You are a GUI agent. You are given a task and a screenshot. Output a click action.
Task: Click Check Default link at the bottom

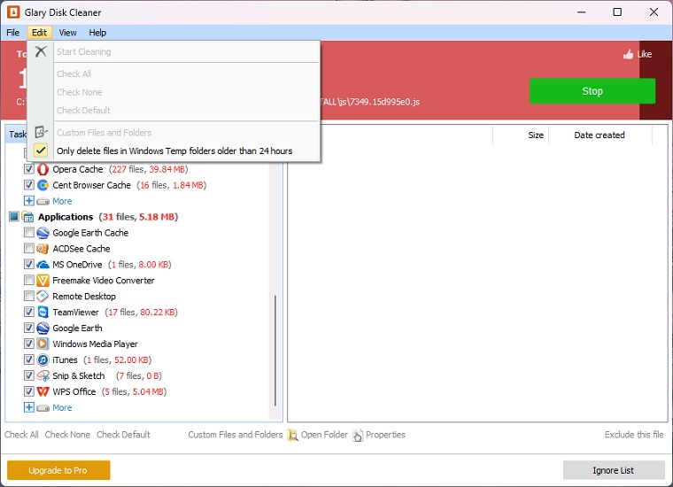tap(124, 435)
